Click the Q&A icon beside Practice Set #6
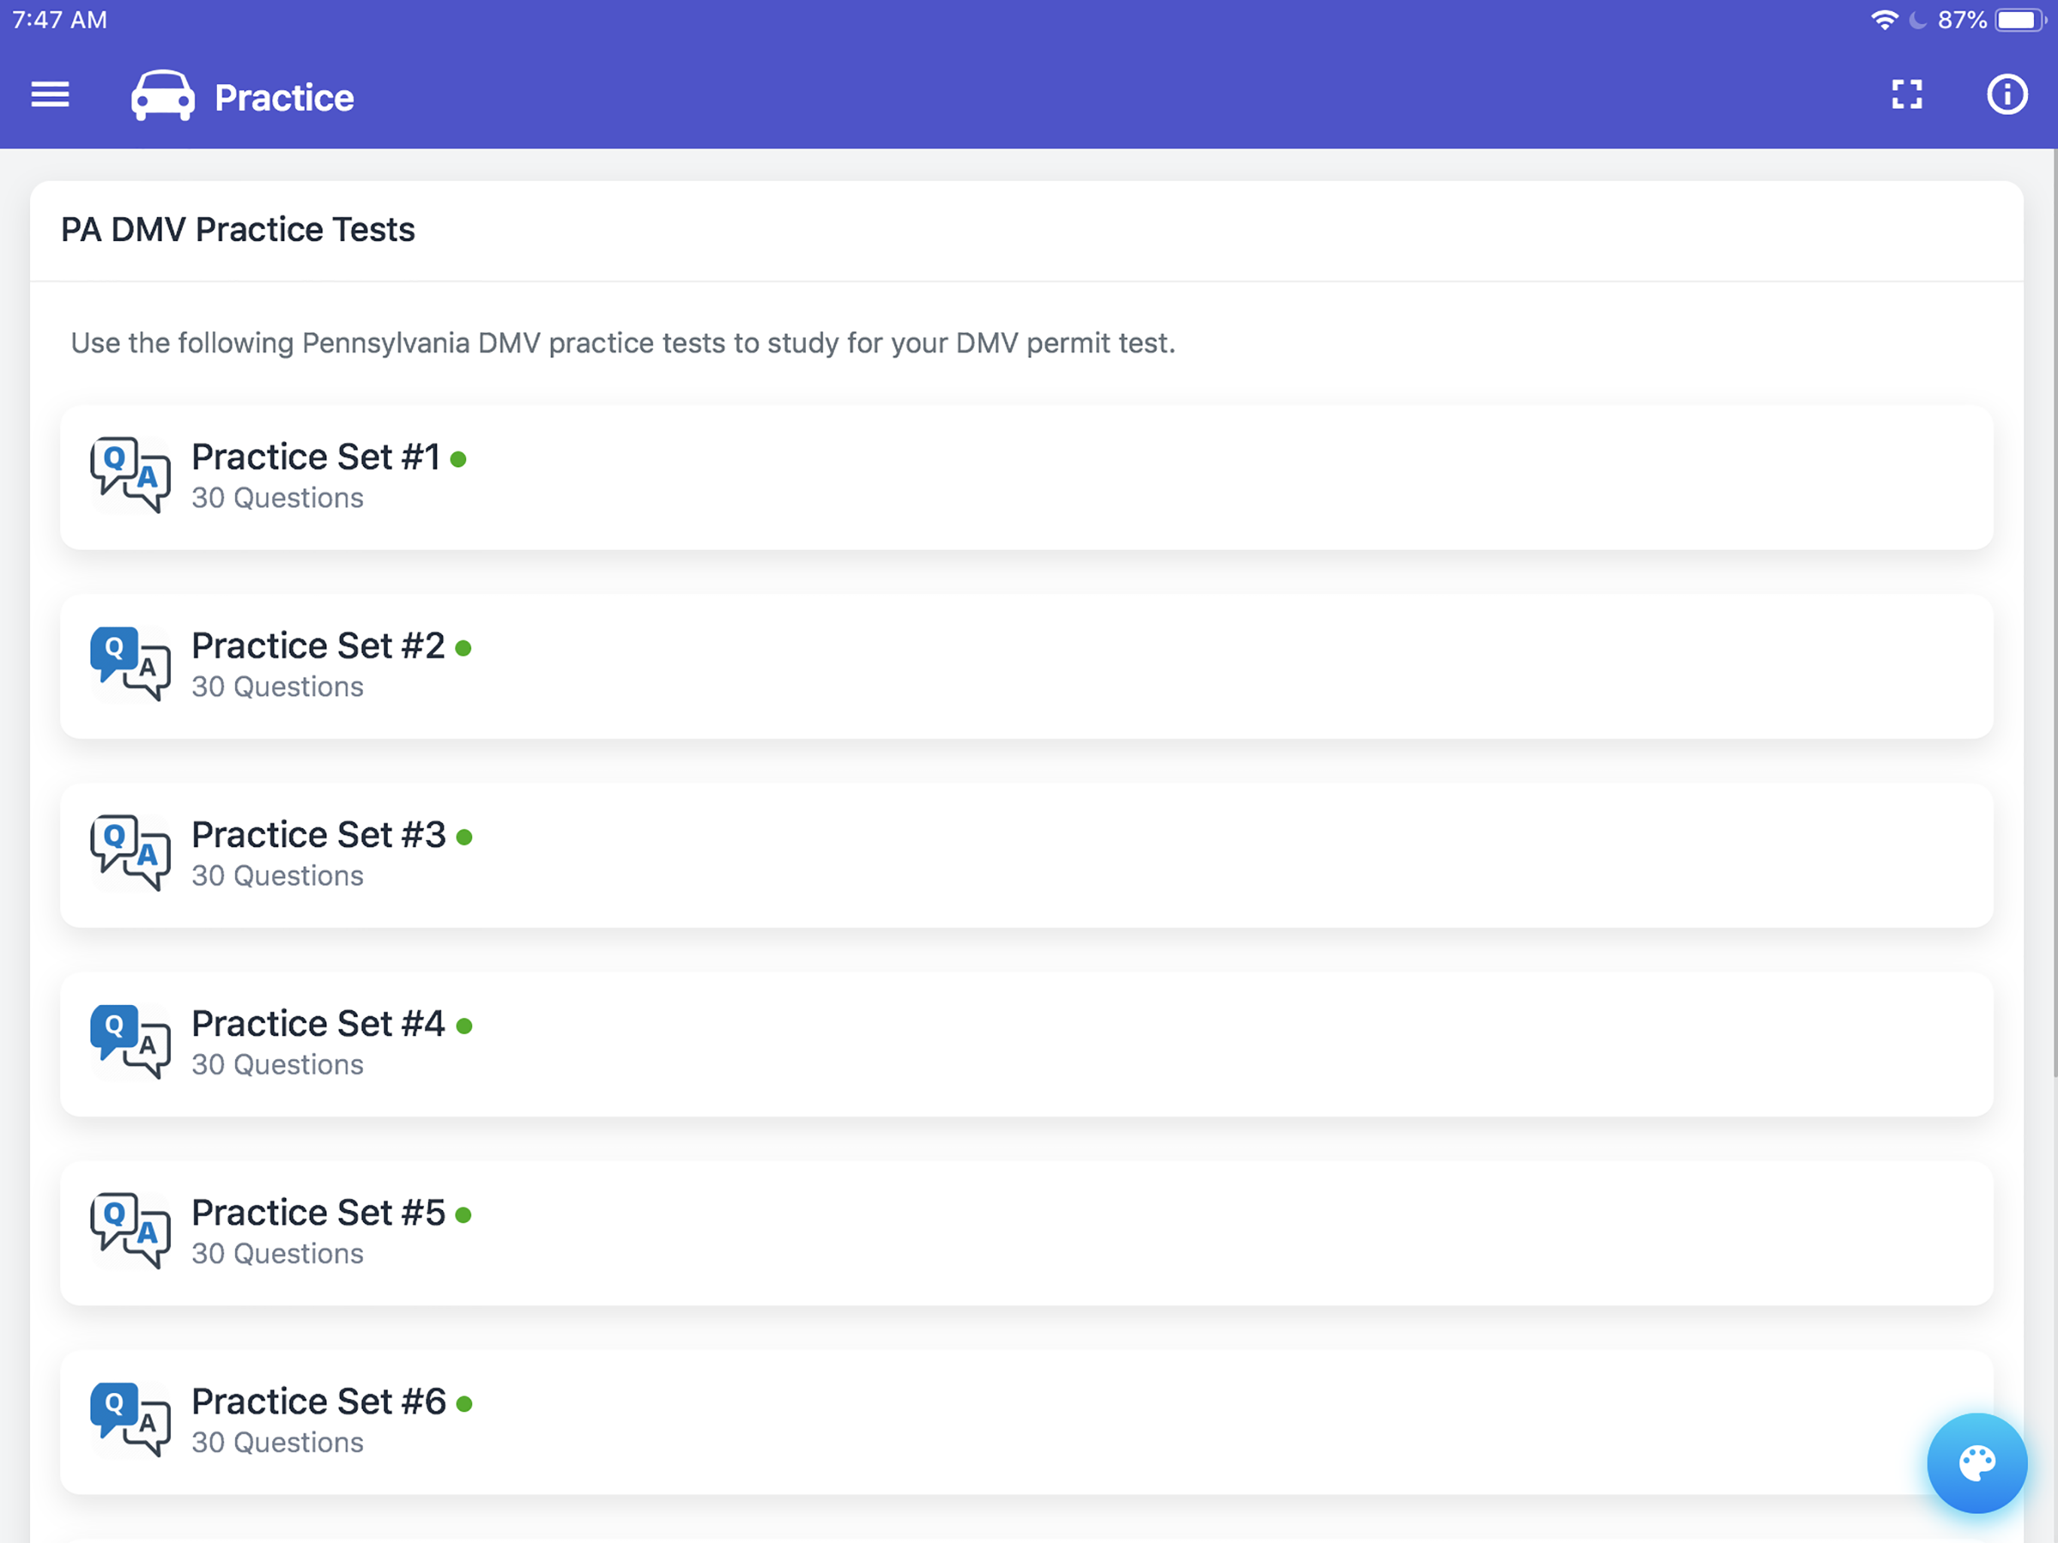Screen dimensions: 2058x1543 tap(130, 1421)
